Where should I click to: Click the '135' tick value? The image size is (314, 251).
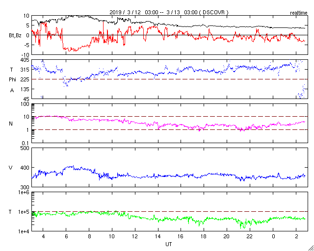[x=25, y=89]
